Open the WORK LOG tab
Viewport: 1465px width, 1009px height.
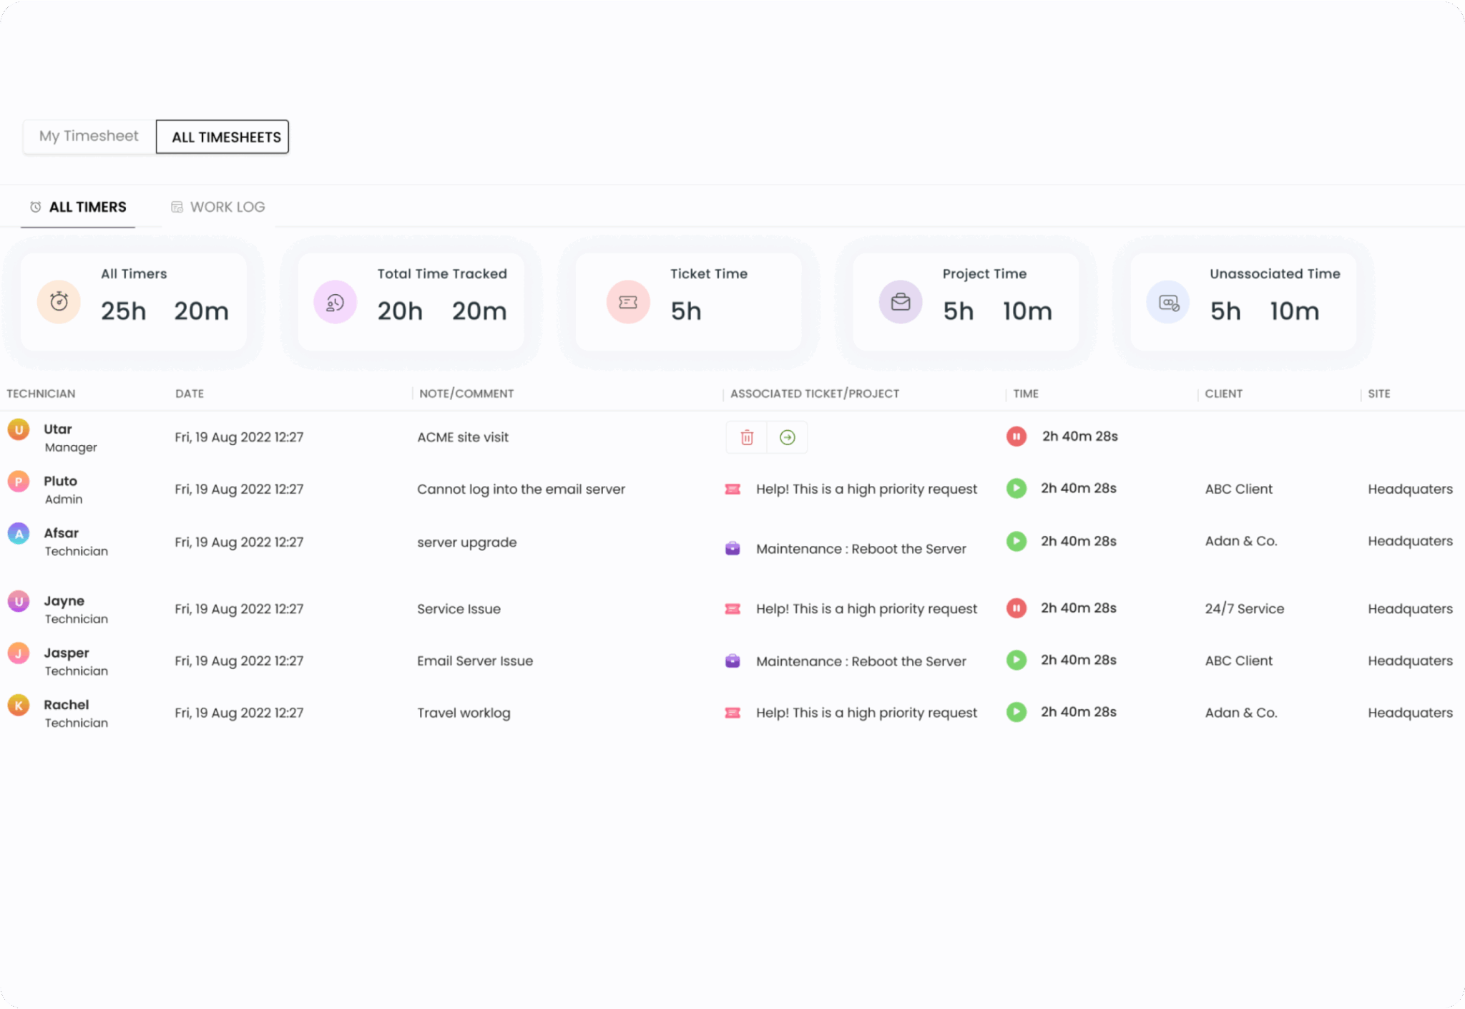pos(218,207)
